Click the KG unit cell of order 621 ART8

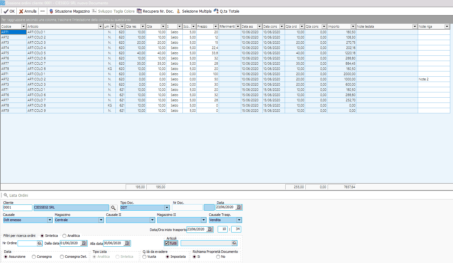point(110,105)
